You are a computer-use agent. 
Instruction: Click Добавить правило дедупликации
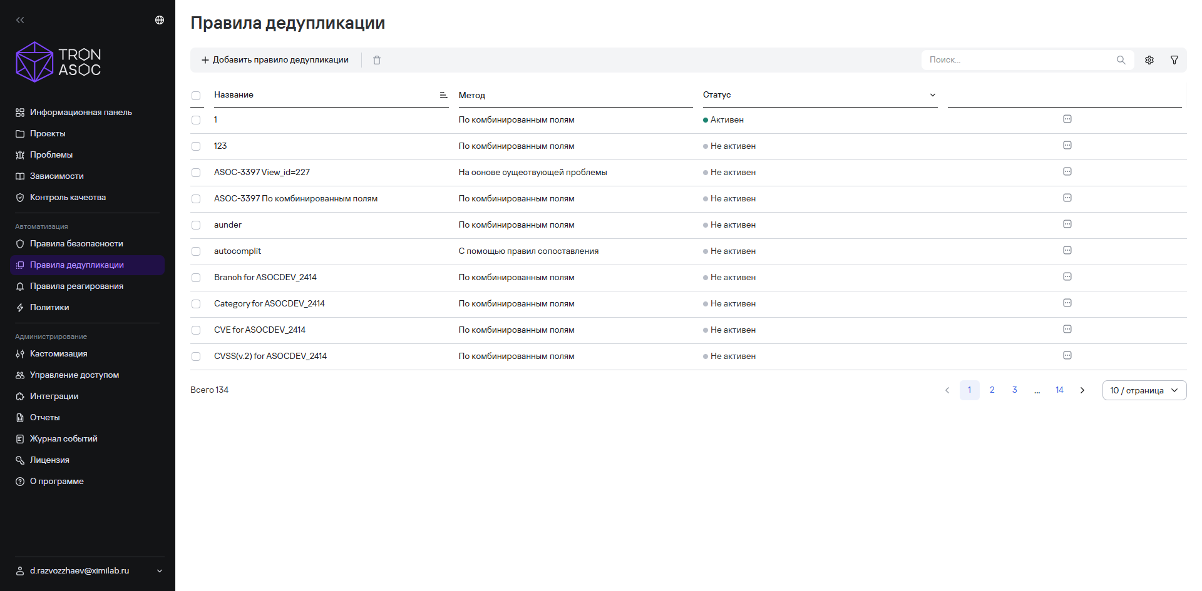[275, 60]
